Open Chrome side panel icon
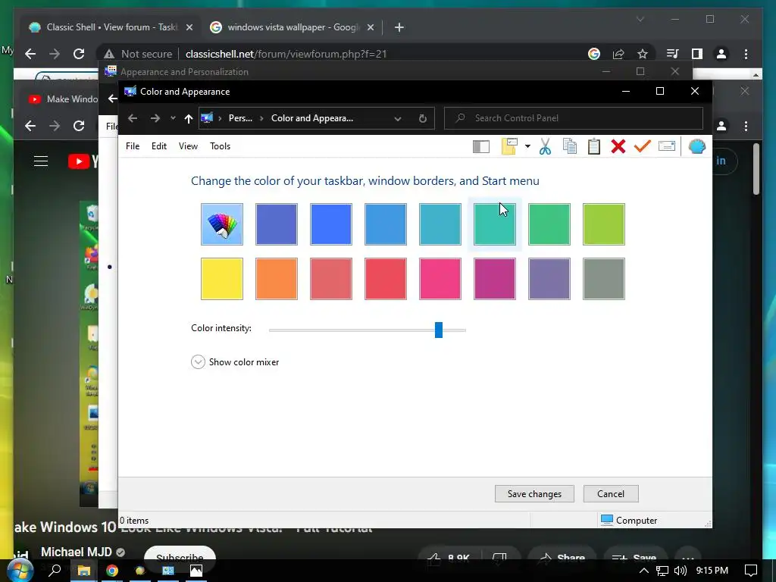 tap(697, 54)
